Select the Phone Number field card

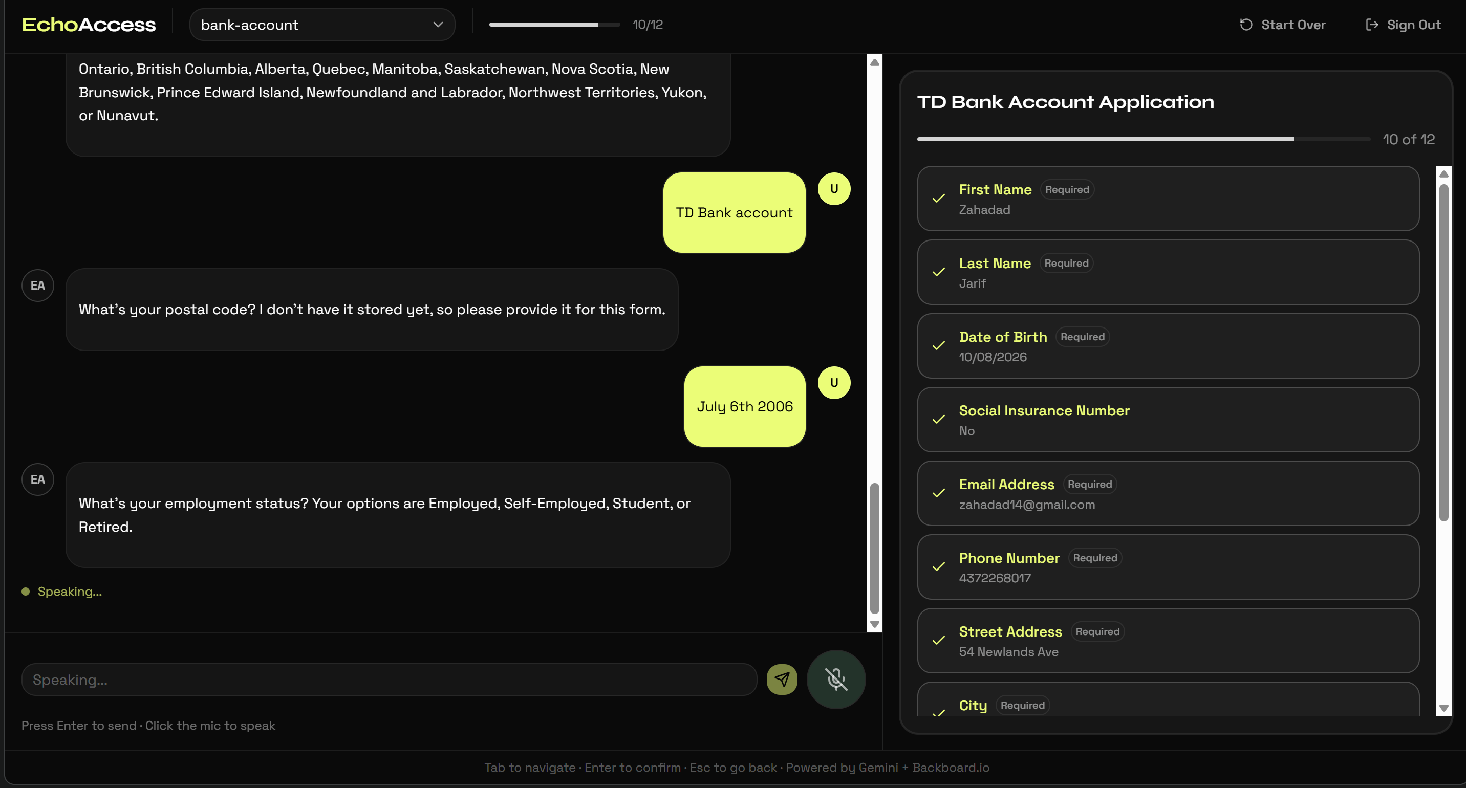coord(1167,566)
